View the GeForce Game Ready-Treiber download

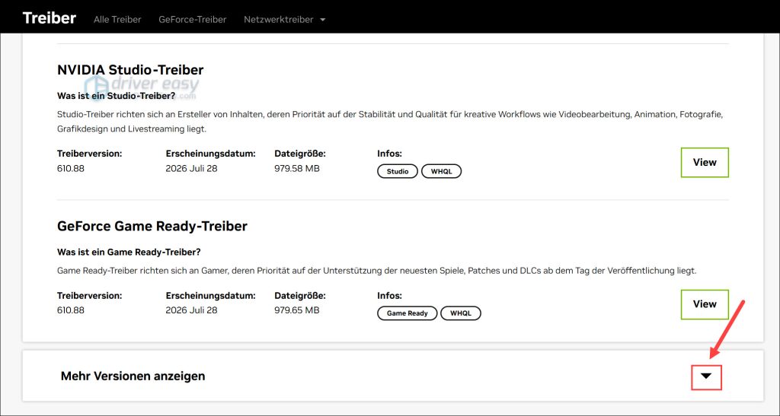pyautogui.click(x=705, y=304)
